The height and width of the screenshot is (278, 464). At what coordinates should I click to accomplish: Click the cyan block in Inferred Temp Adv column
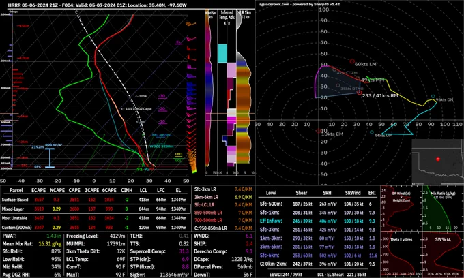[x=222, y=53]
